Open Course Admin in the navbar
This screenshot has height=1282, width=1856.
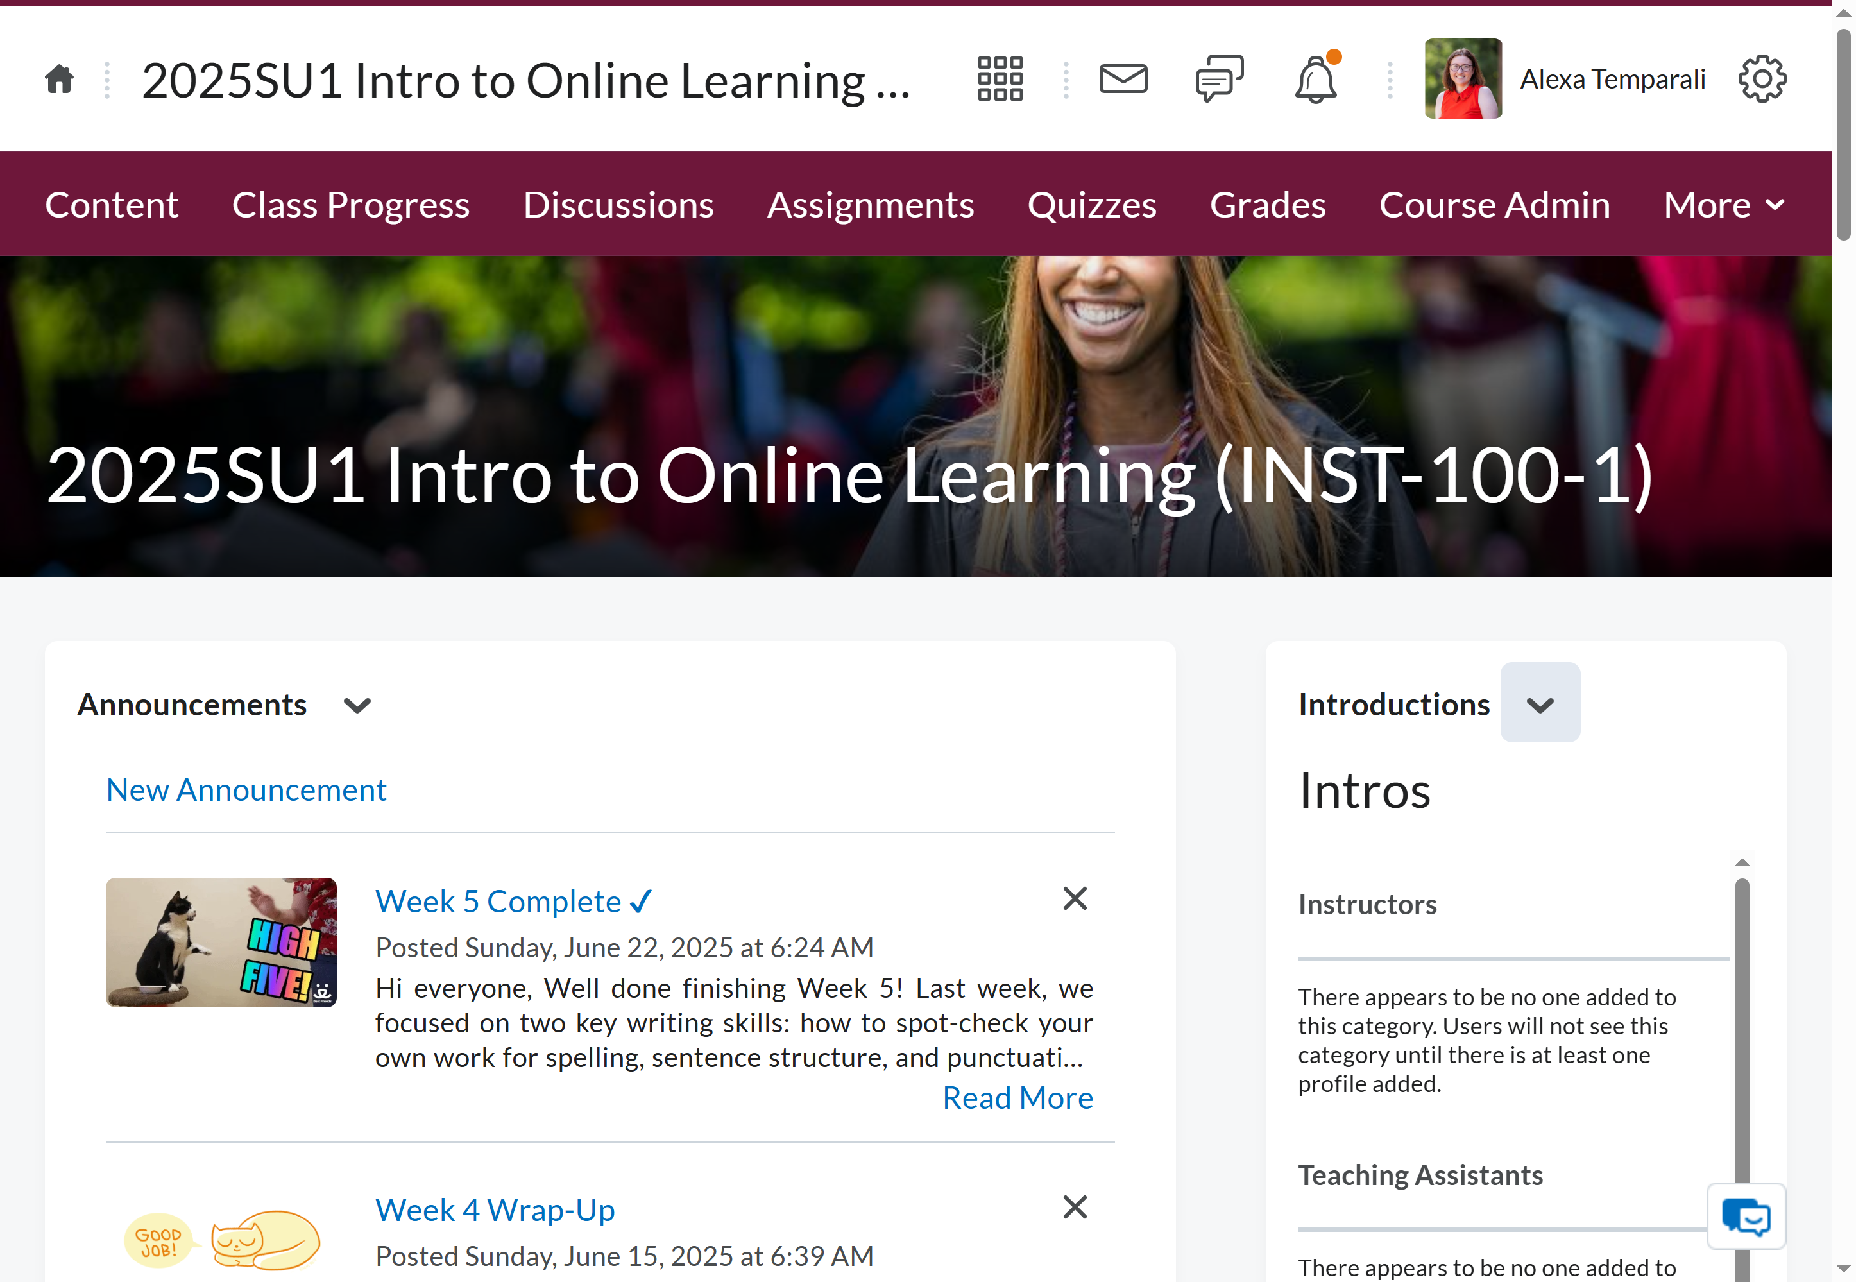pos(1495,204)
